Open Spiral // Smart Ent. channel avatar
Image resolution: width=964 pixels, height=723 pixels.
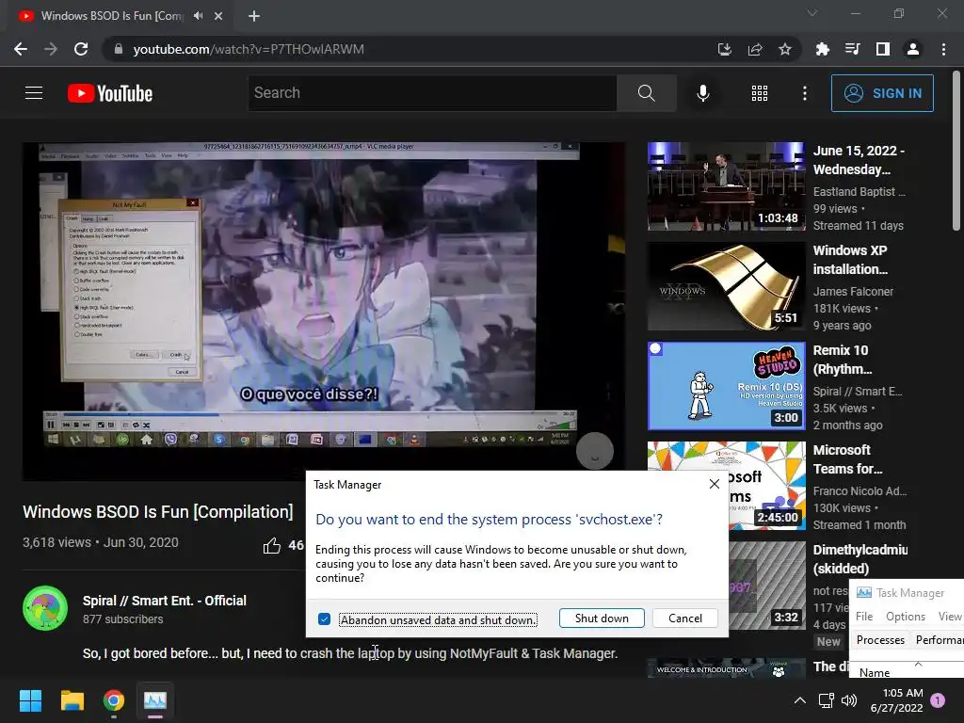[45, 608]
